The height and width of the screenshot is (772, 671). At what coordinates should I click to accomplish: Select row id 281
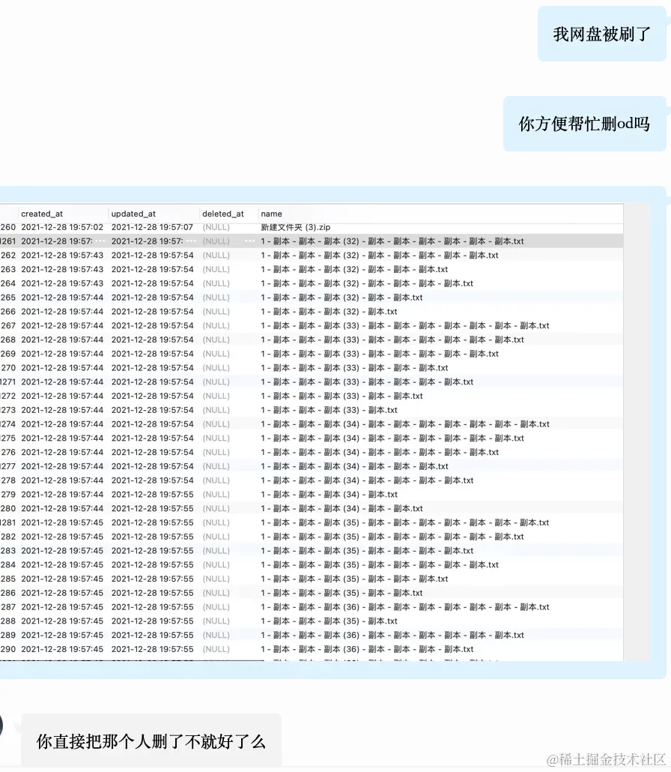pos(8,522)
